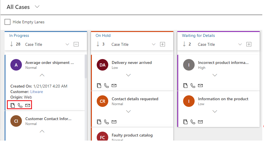Viewport: 264px width, 142px height.
Task: Click note icon on Information on the product card
Action: (x=185, y=122)
